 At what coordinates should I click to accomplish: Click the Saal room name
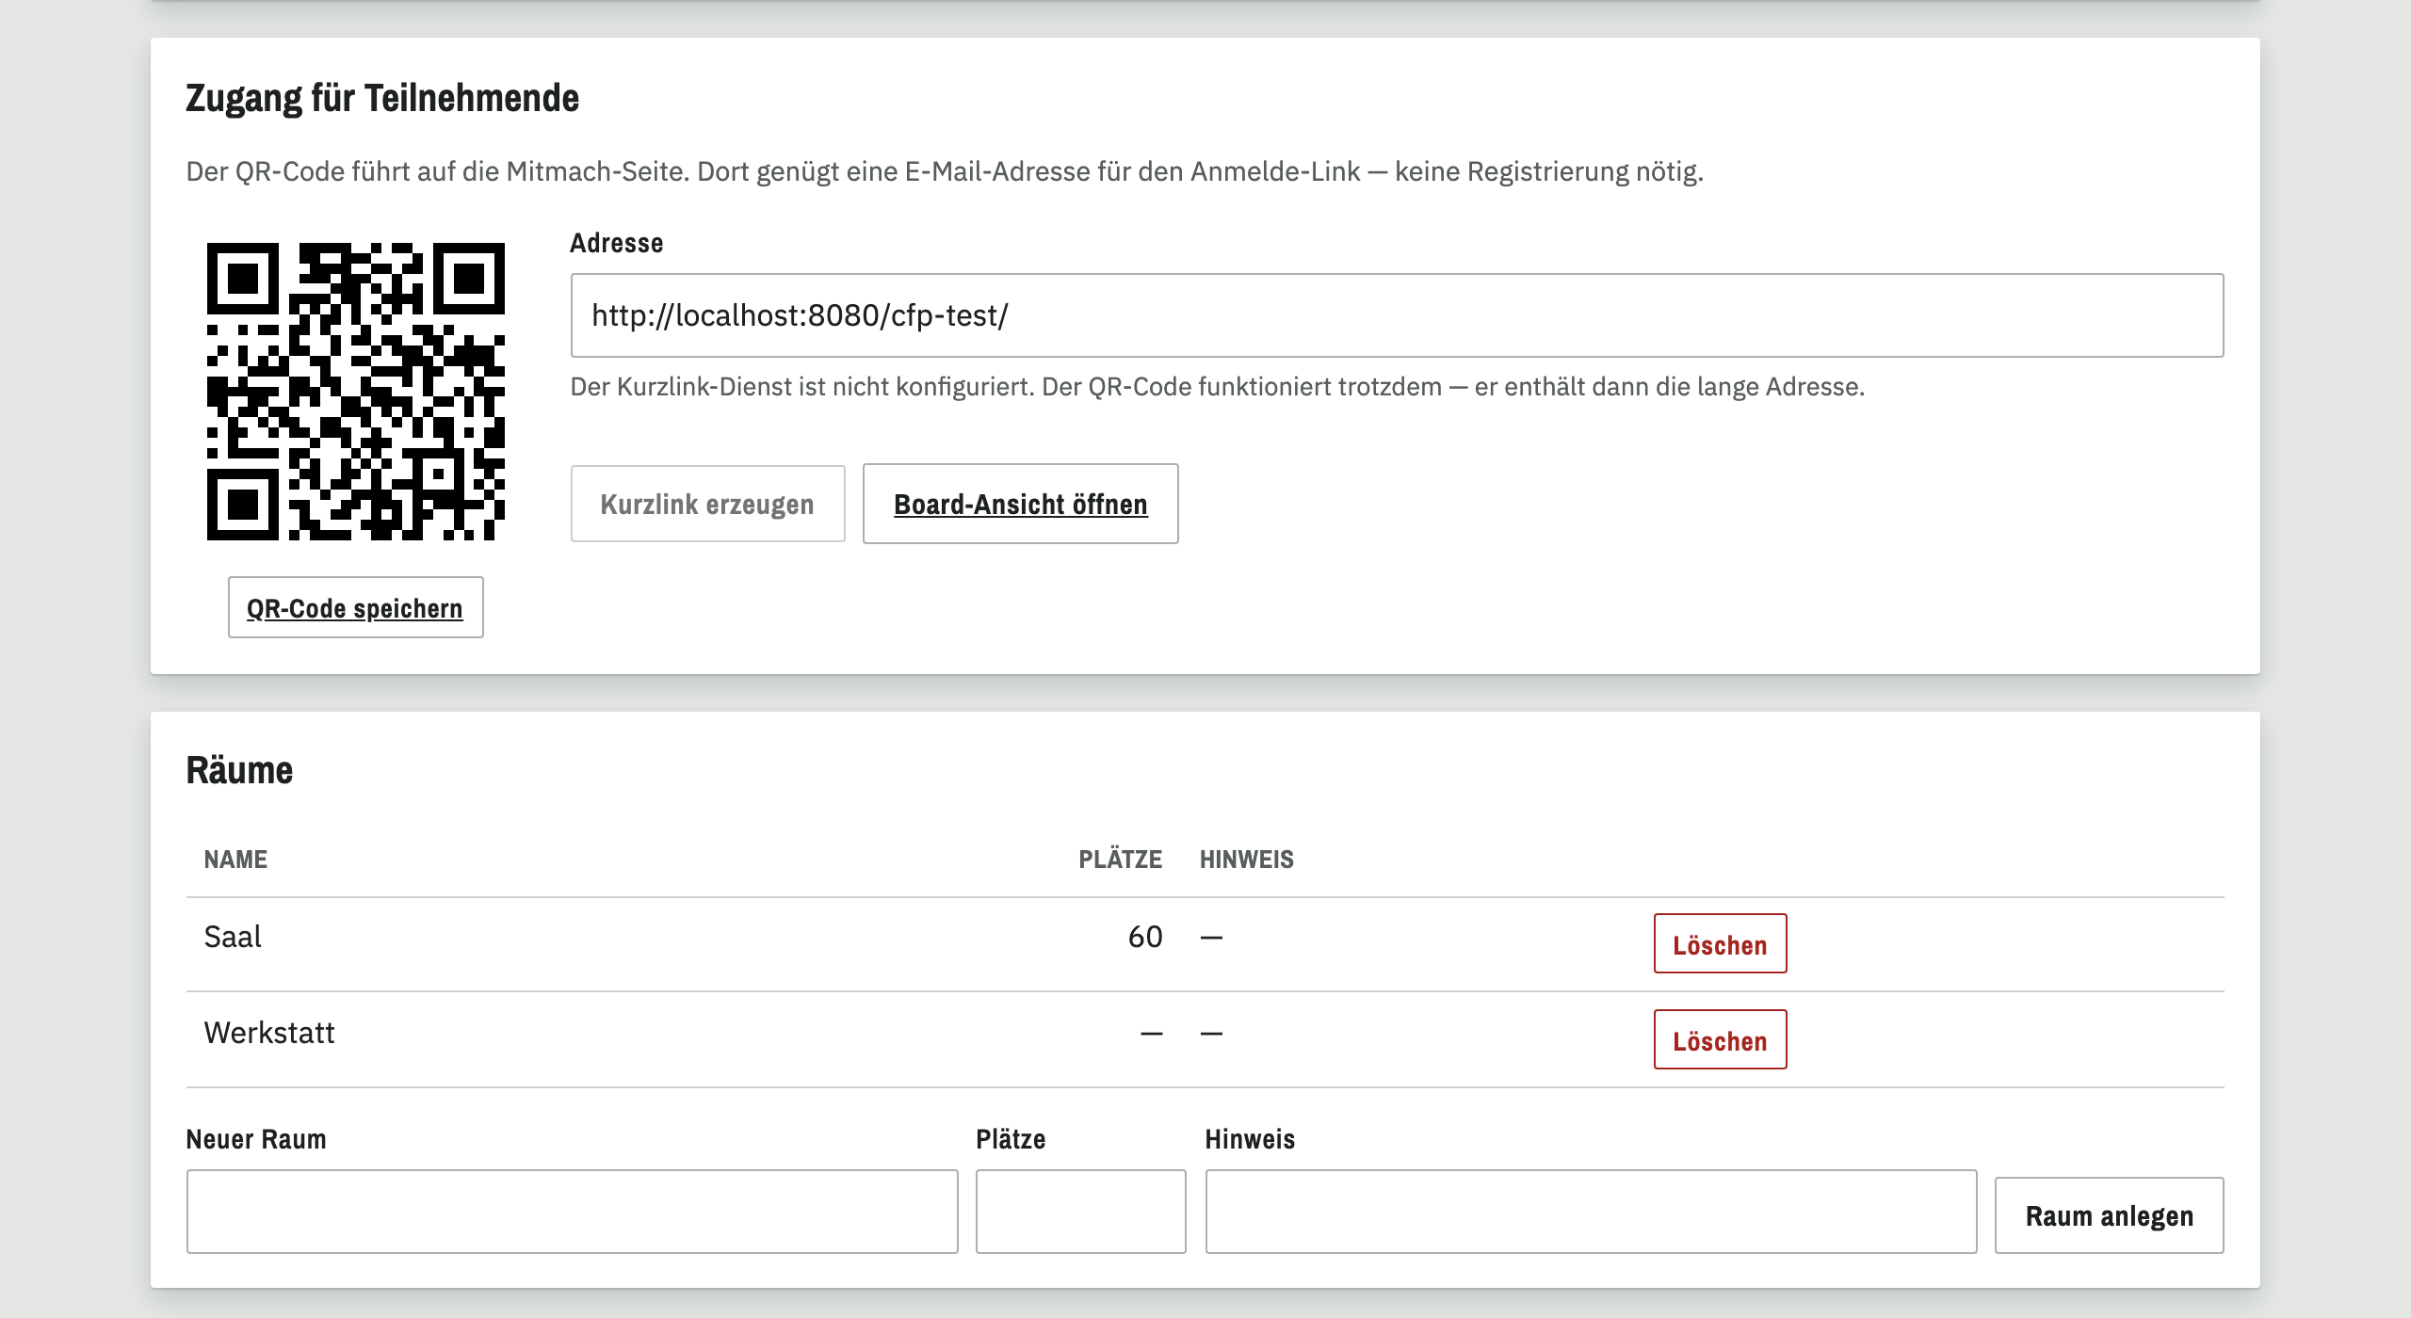(x=233, y=937)
